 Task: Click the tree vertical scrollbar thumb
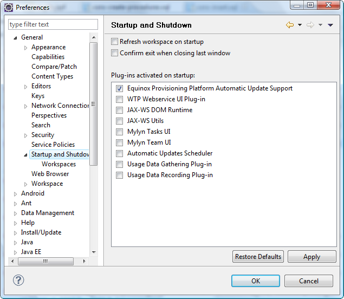pos(94,104)
